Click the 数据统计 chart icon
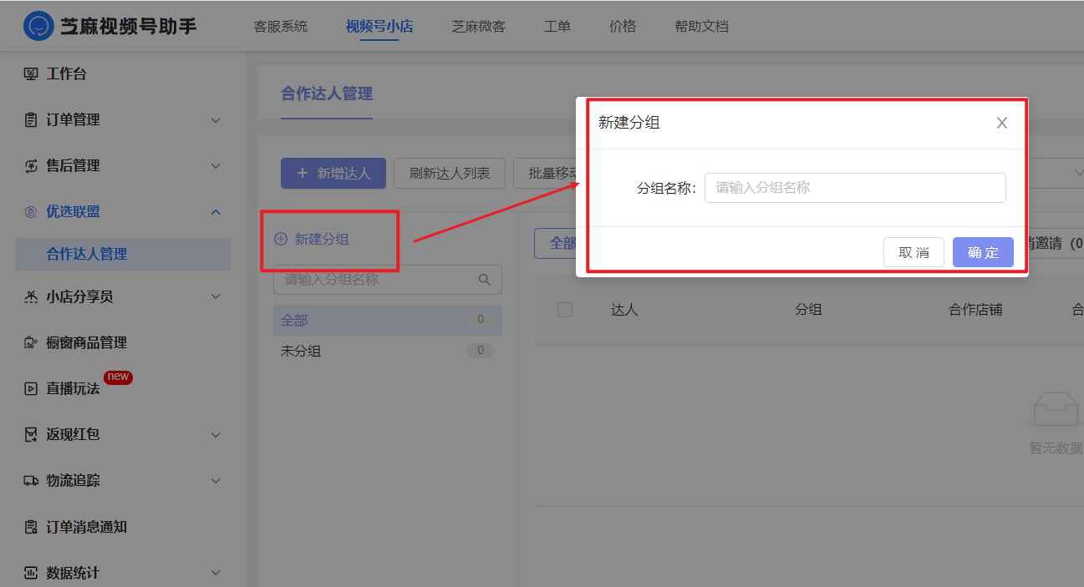The height and width of the screenshot is (587, 1084). [31, 573]
